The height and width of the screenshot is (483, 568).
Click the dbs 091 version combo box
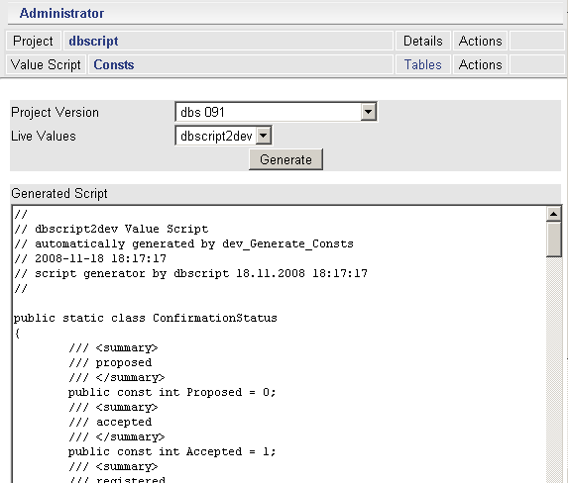point(276,112)
